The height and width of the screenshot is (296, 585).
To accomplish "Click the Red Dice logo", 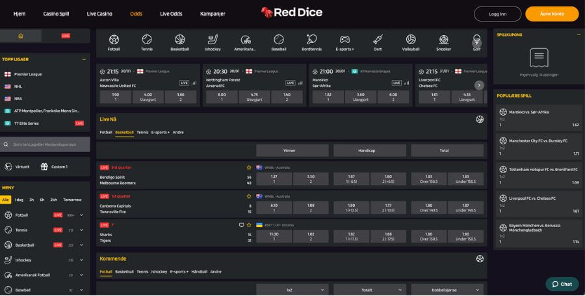I will tap(292, 13).
